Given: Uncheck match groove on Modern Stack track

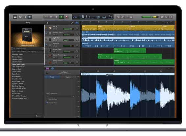Looking at the screenshot, I should coord(46,34).
